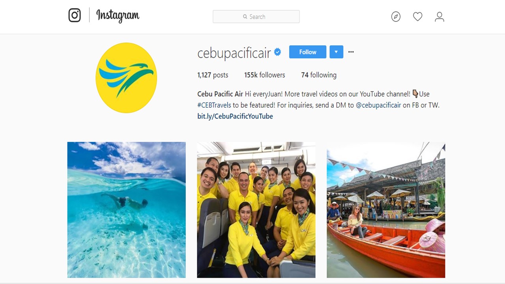
Task: Expand suggested accounts dropdown arrow
Action: 336,52
